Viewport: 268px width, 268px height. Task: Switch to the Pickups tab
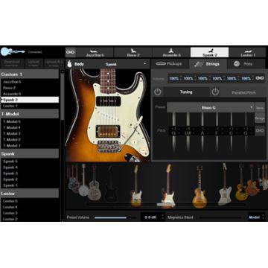170,64
